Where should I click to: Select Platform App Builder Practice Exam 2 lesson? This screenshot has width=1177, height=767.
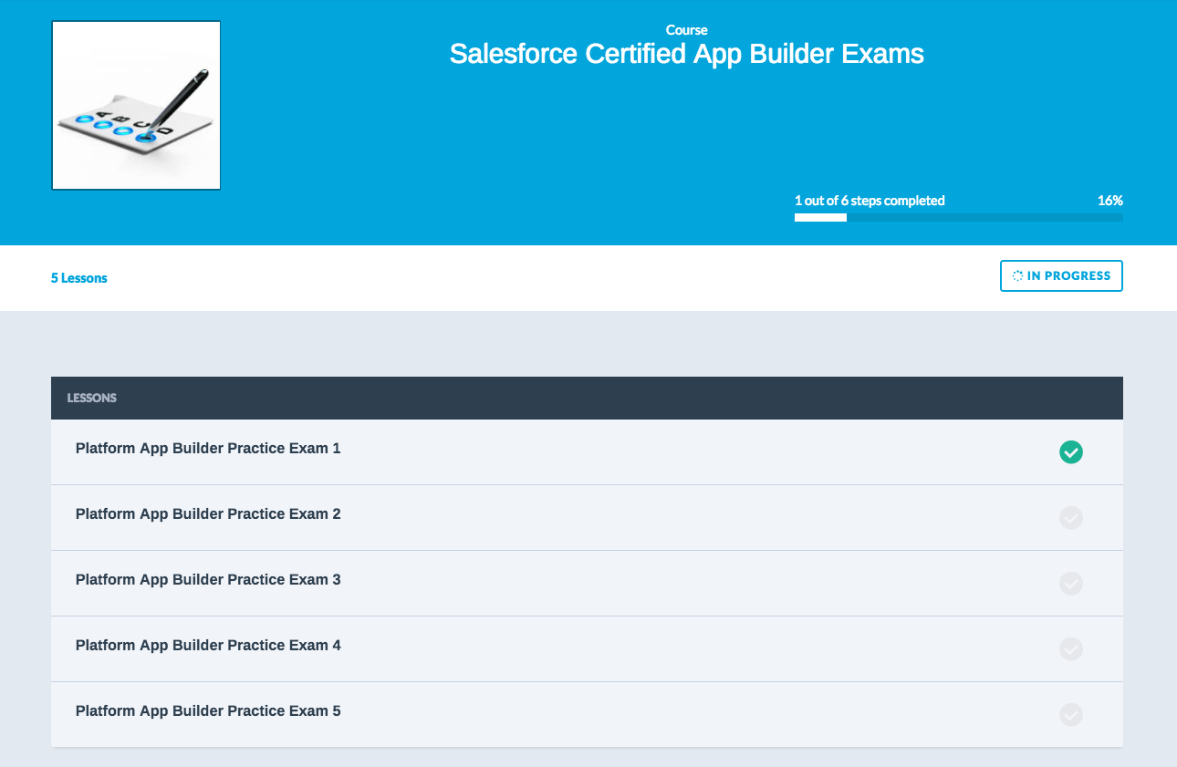(x=208, y=514)
